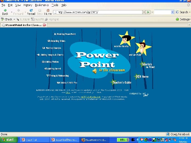Go to the Home page
191x143 pixels.
pos(48,12)
